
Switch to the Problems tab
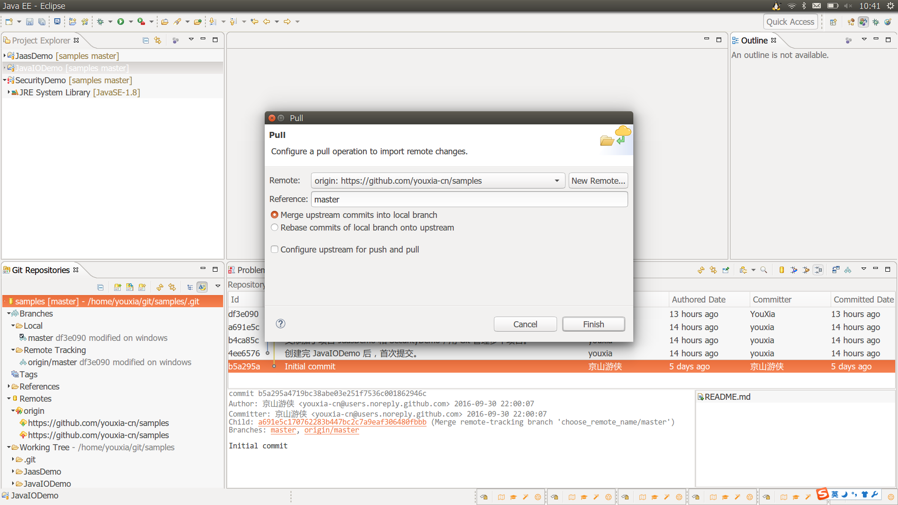click(246, 270)
